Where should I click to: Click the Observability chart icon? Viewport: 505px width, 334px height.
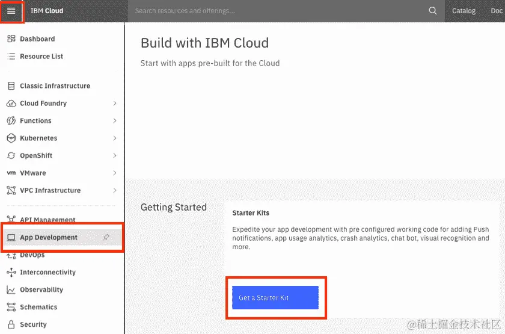pos(11,290)
